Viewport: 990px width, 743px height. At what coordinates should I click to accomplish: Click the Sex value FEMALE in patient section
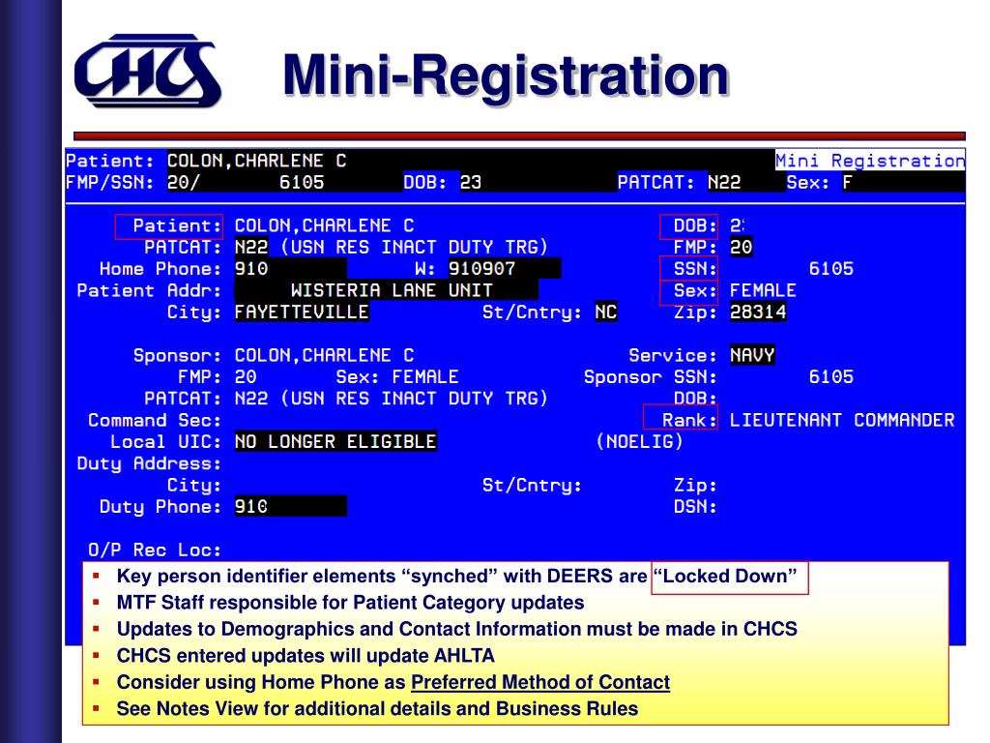[763, 290]
